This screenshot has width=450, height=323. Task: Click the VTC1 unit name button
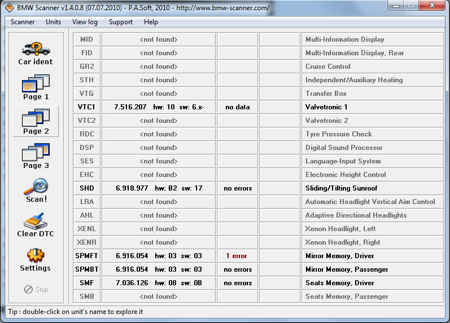point(87,107)
